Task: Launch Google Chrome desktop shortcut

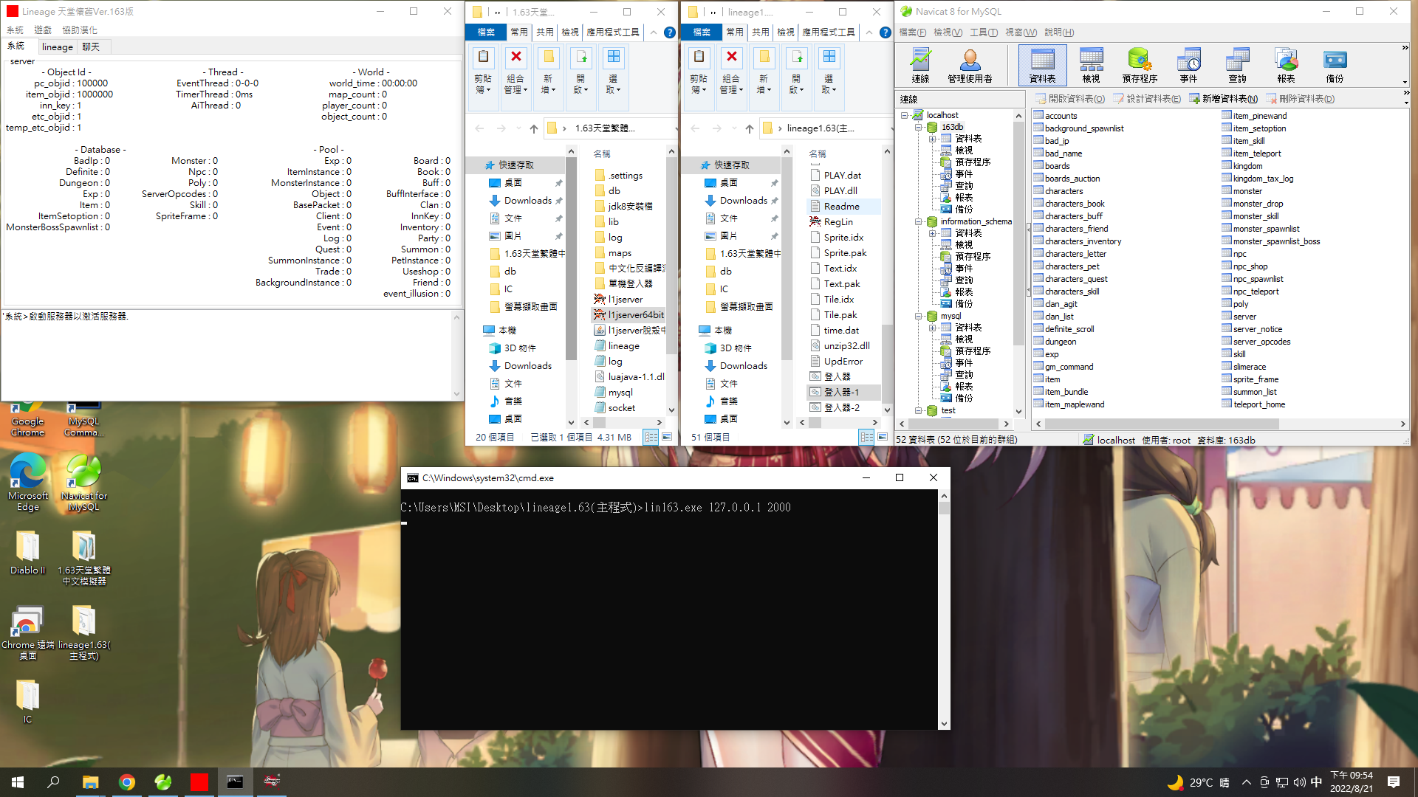Action: [27, 419]
